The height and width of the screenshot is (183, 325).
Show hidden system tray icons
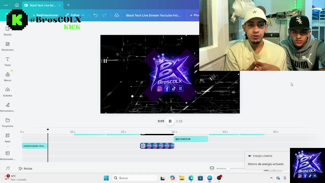271,178
